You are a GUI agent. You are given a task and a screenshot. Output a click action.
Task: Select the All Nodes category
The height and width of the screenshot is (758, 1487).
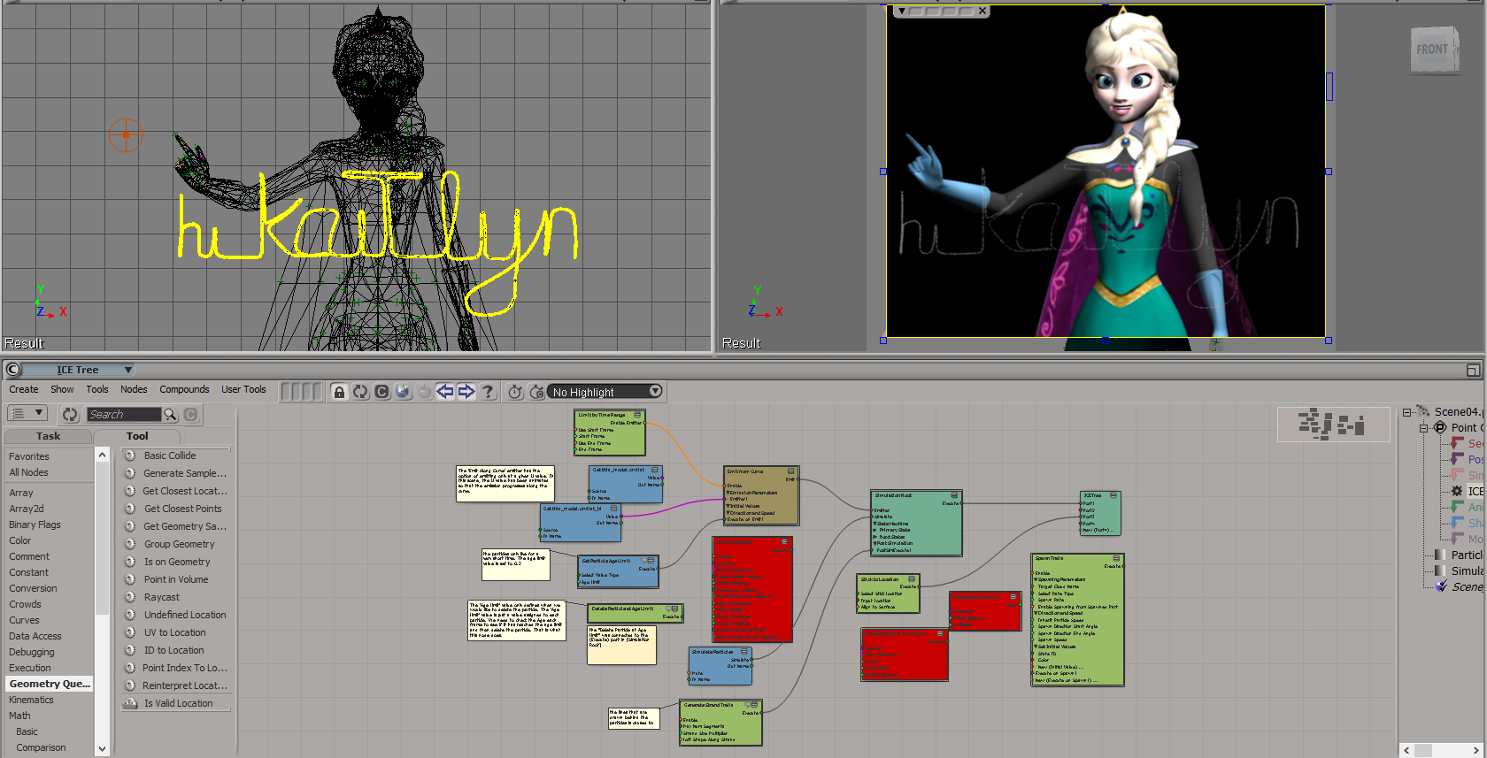point(28,472)
